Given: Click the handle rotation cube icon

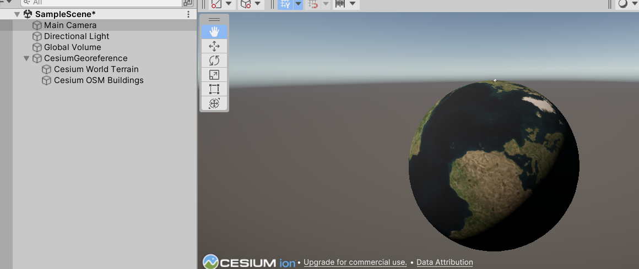Looking at the screenshot, I should coord(245,4).
